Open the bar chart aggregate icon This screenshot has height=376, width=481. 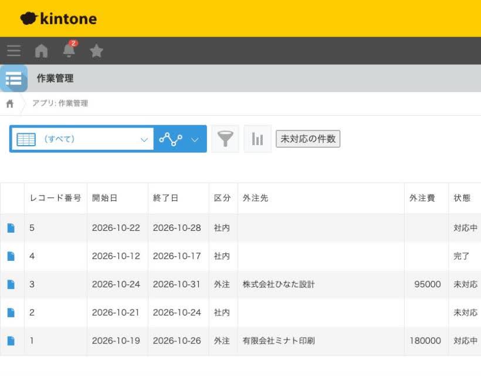pos(258,139)
